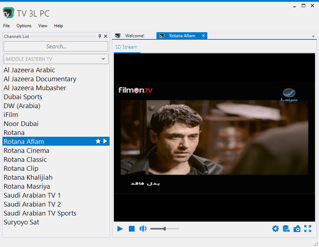
Task: Switch to the Welcome! tab
Action: tap(134, 36)
